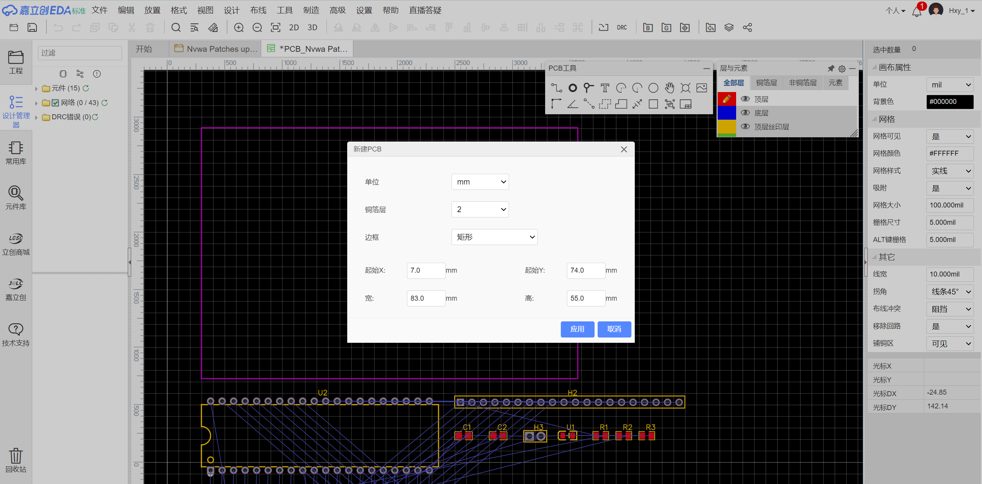The image size is (982, 484).
Task: Select the hand pan tool
Action: [669, 88]
